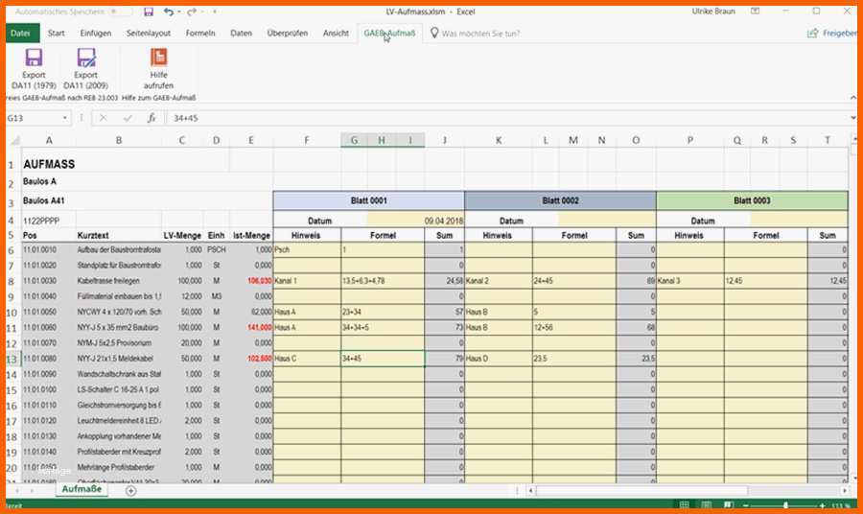
Task: Click position cell 11.01.0050
Action: (49, 312)
